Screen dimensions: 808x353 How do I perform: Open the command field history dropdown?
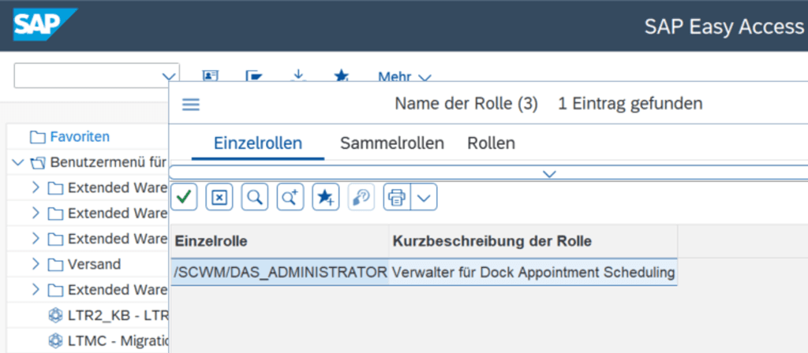(x=169, y=76)
